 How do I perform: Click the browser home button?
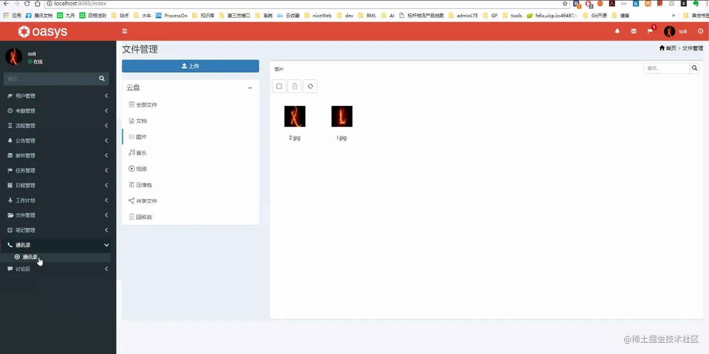click(37, 4)
